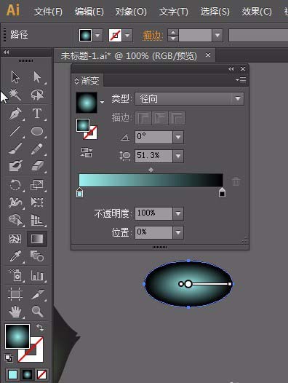Select the Ellipse tool

click(x=37, y=131)
